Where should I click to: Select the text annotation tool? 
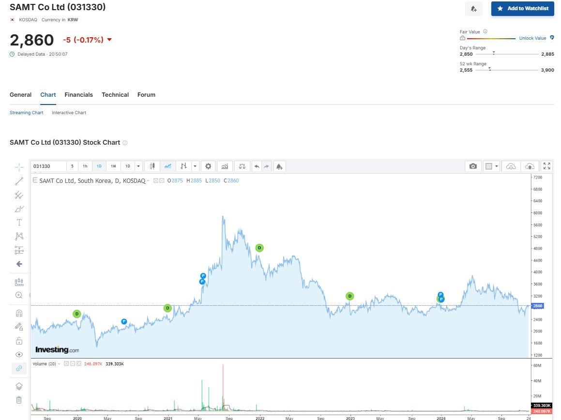click(x=19, y=223)
